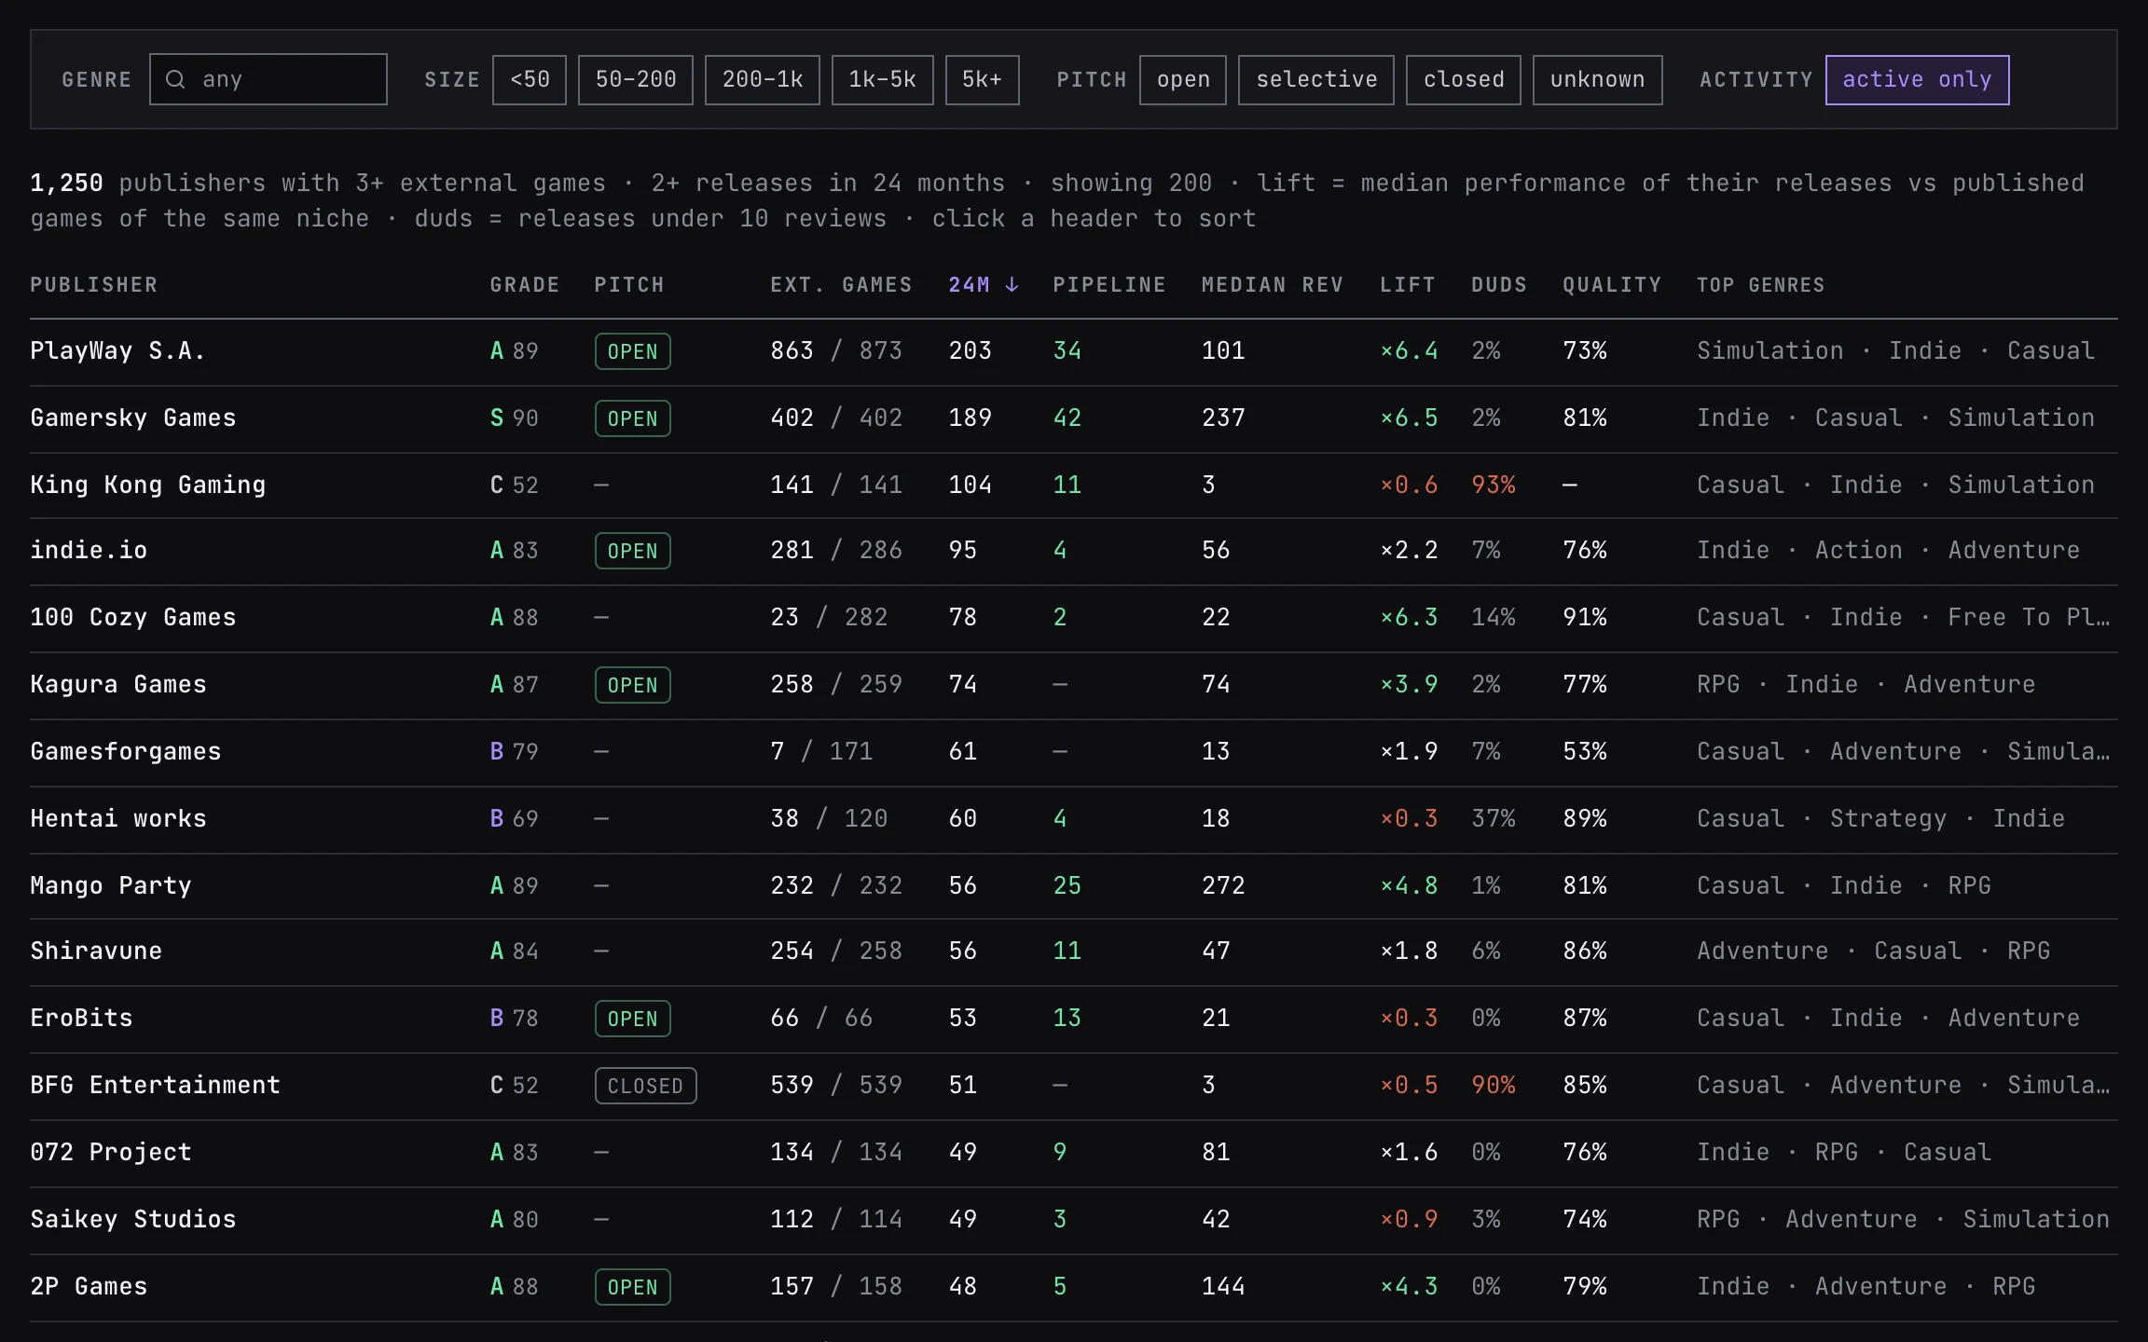Viewport: 2148px width, 1342px height.
Task: Click the sort arrow next to 24M header
Action: point(1012,285)
